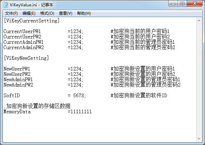The height and width of the screenshot is (145, 205).
Task: Click the scrollbar up arrow
Action: point(199,20)
